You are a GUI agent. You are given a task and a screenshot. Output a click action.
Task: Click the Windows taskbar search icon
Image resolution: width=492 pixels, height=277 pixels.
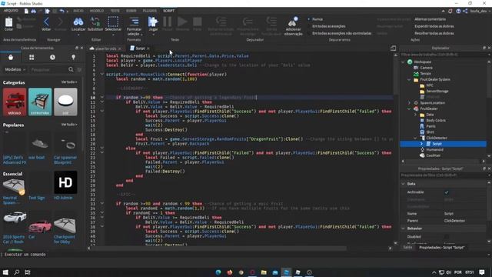[17, 272]
